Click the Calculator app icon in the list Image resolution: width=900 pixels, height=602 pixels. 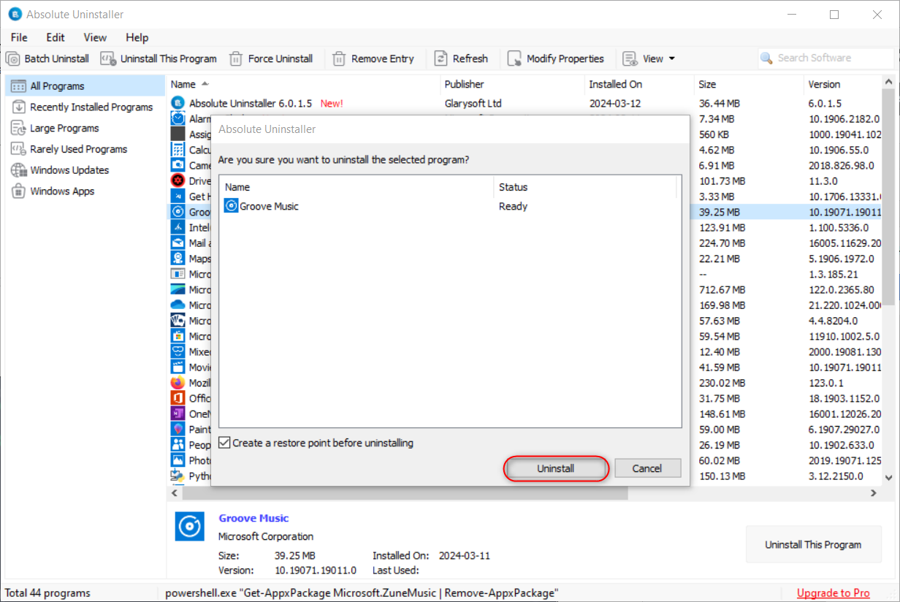pyautogui.click(x=178, y=150)
